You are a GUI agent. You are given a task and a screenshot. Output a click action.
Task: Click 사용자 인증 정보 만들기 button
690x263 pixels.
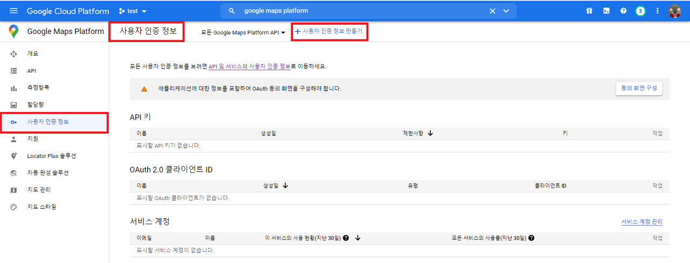pyautogui.click(x=329, y=32)
